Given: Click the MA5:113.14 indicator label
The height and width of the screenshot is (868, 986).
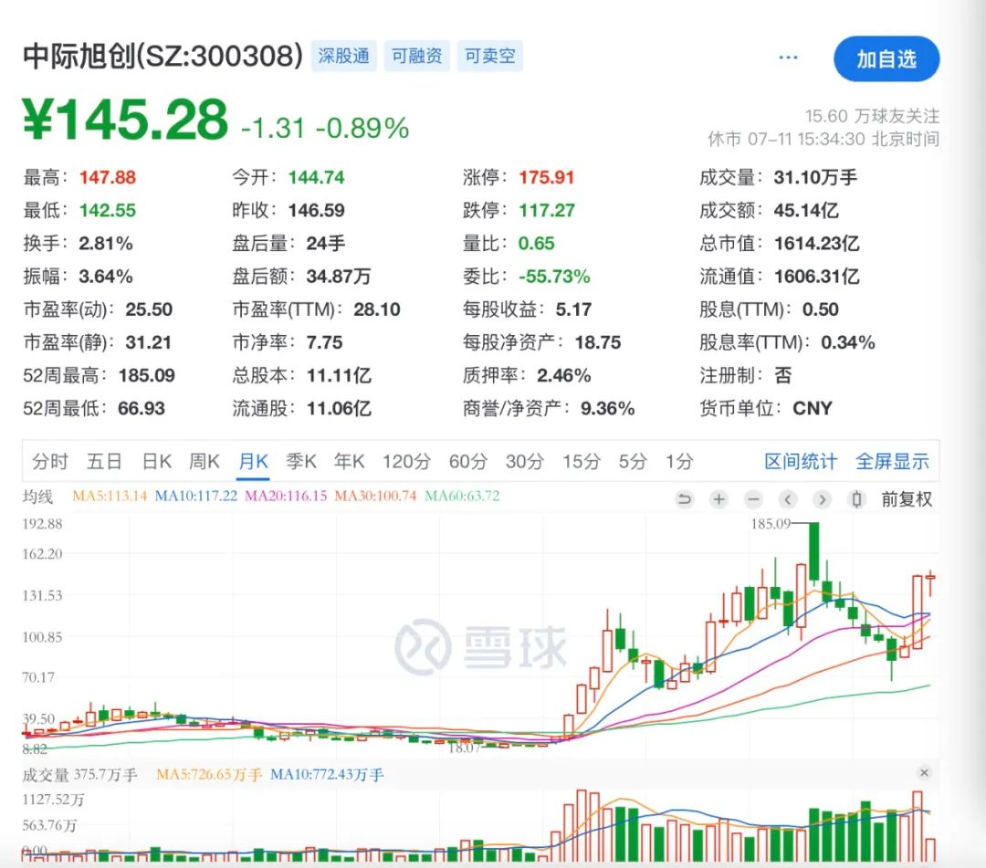Looking at the screenshot, I should pyautogui.click(x=110, y=496).
